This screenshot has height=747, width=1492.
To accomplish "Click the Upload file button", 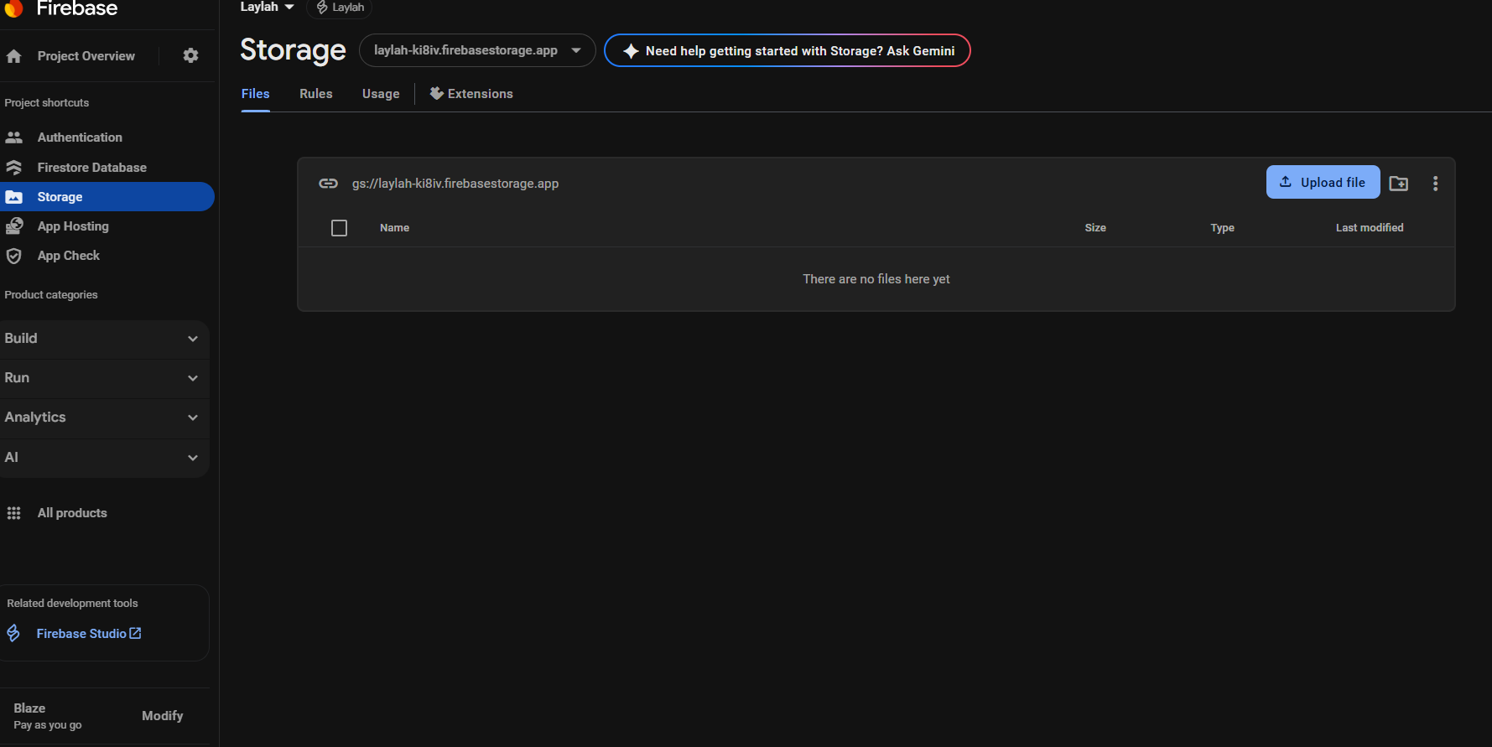I will pyautogui.click(x=1323, y=182).
